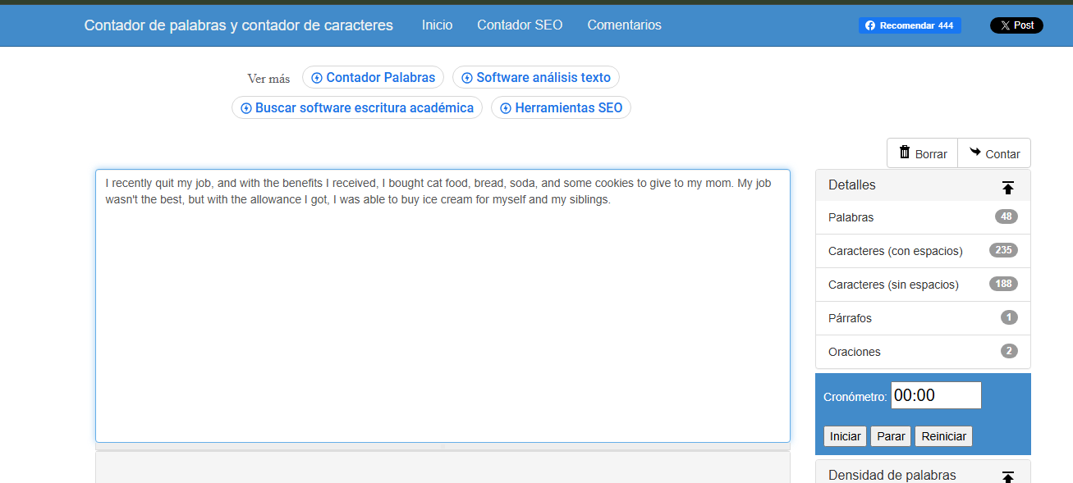Click the trash icon on Borrar
This screenshot has width=1073, height=483.
coord(905,153)
